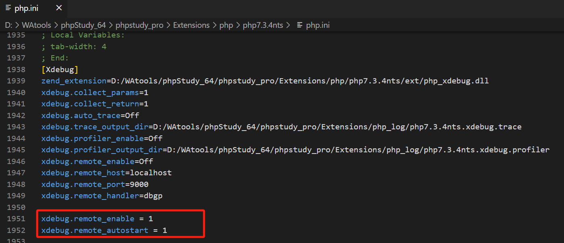Open the WAtools breadcrumb folder
The width and height of the screenshot is (564, 243).
tap(36, 25)
